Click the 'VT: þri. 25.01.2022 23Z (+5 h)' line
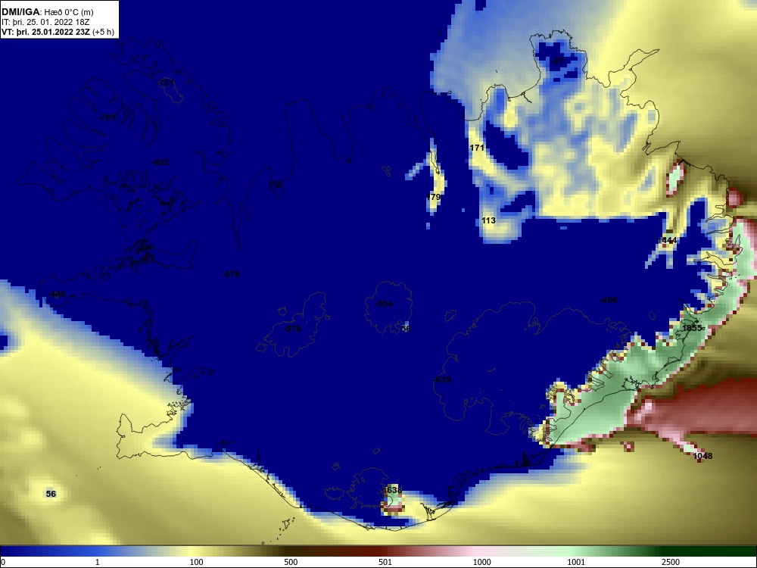The width and height of the screenshot is (757, 568). (x=58, y=32)
